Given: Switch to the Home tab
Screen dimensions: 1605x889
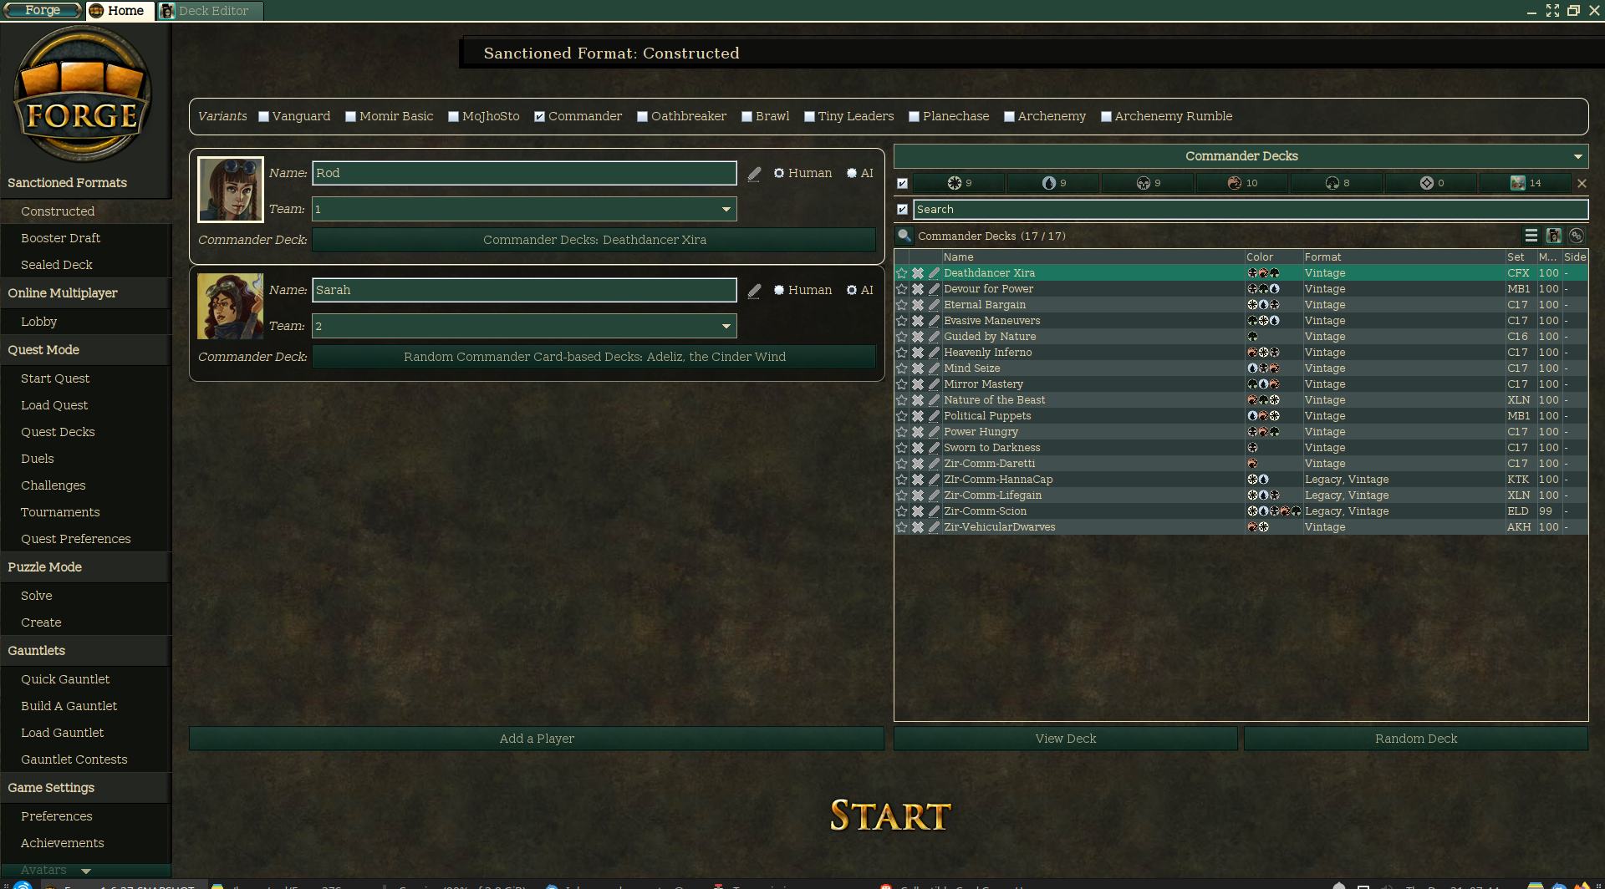Looking at the screenshot, I should coord(120,11).
